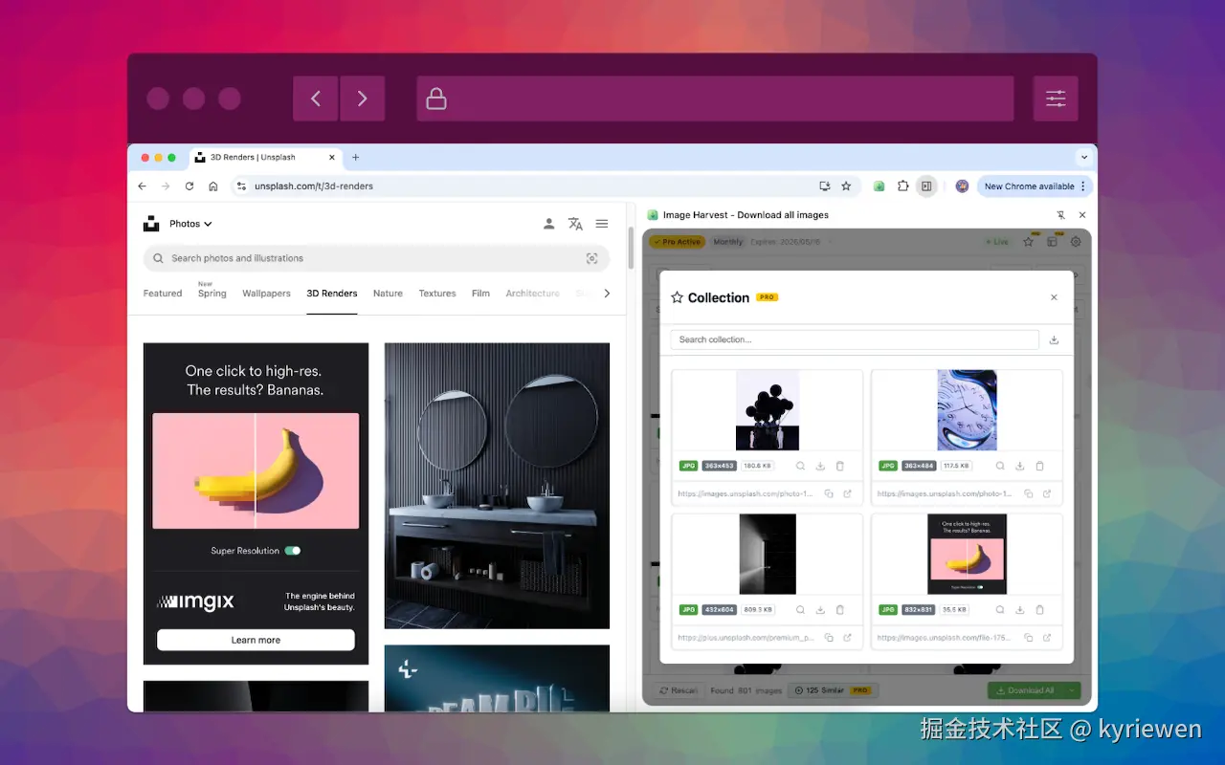Focus the Search photos and illustrations field
This screenshot has height=765, width=1225.
pos(376,258)
